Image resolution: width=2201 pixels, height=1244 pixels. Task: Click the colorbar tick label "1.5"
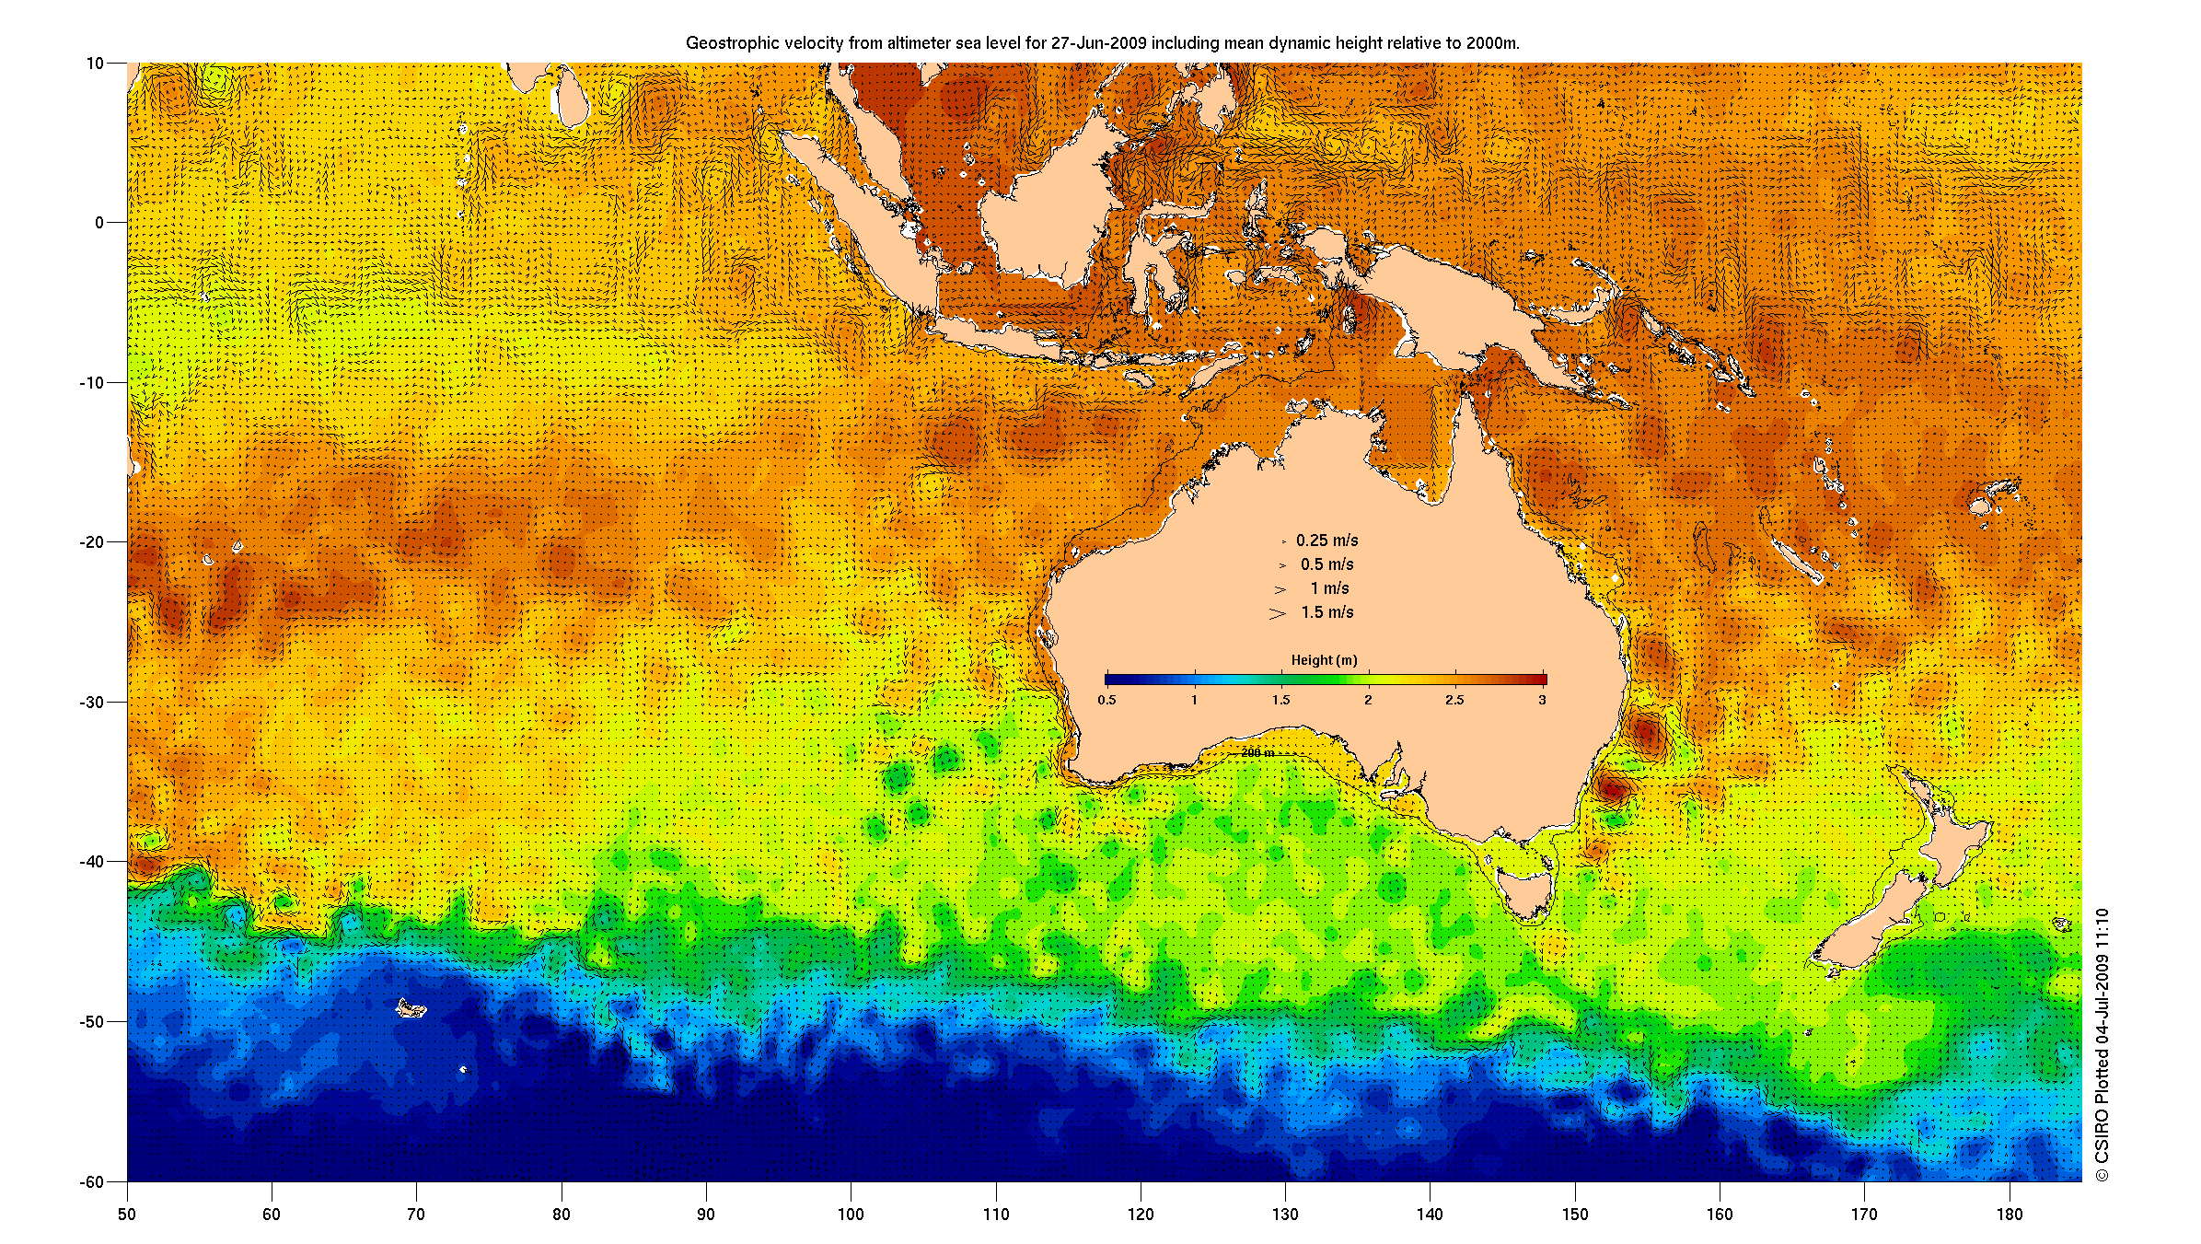pyautogui.click(x=1280, y=700)
